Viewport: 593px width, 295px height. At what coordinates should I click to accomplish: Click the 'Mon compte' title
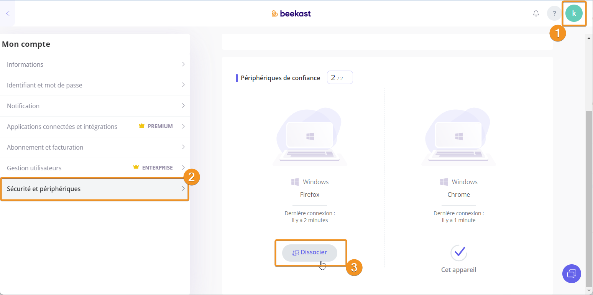pyautogui.click(x=26, y=44)
